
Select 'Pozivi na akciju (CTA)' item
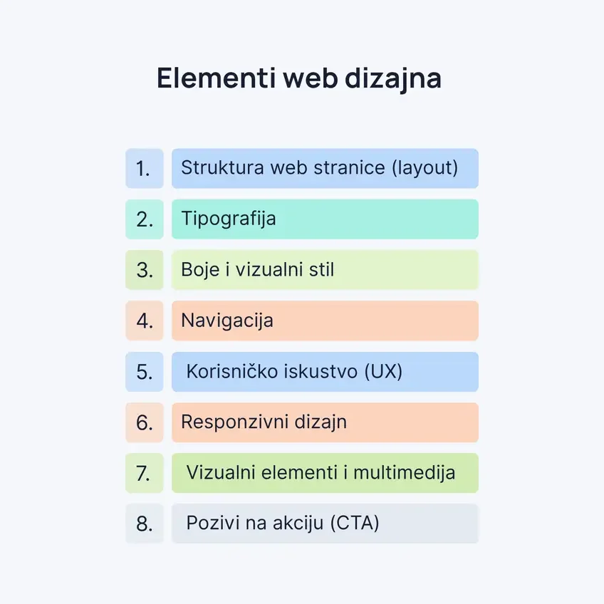325,524
